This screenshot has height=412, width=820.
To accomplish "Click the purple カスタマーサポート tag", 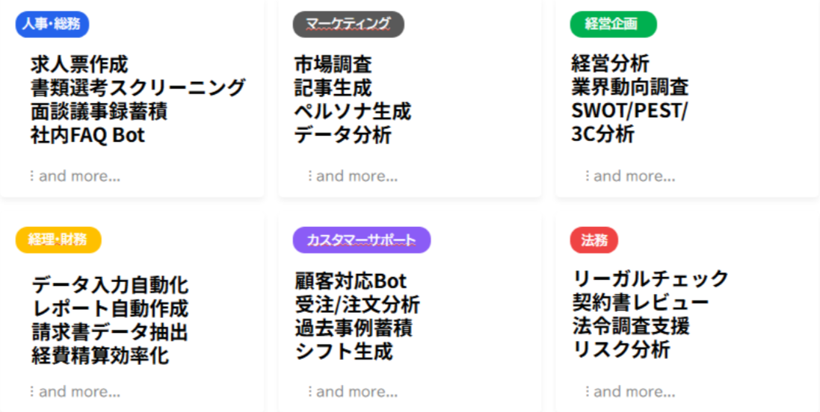I will pos(361,240).
